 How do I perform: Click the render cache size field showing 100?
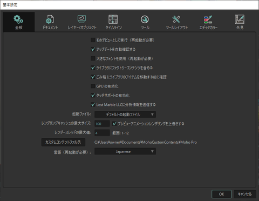102,124
